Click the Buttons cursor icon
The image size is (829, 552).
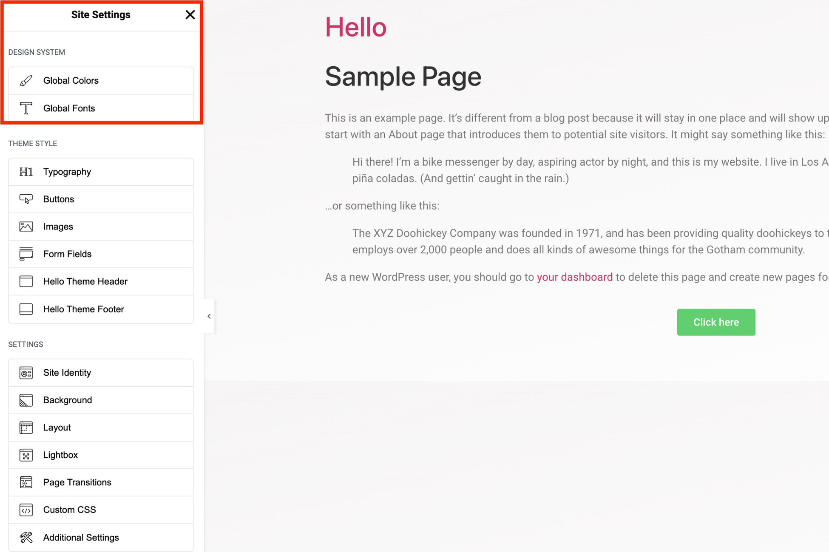26,199
